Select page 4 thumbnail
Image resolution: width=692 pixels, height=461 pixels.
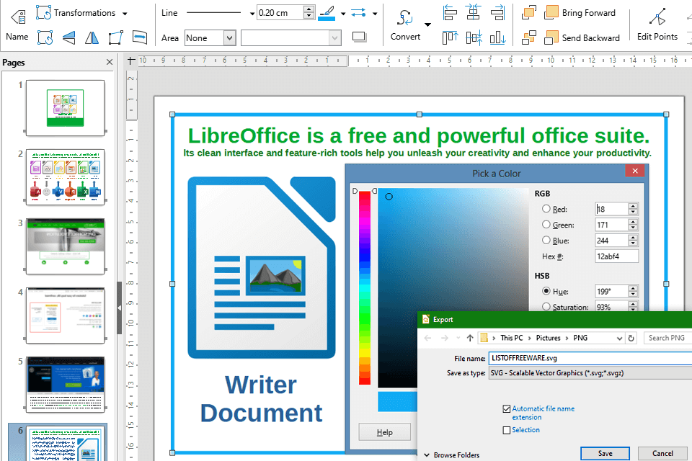pos(66,315)
